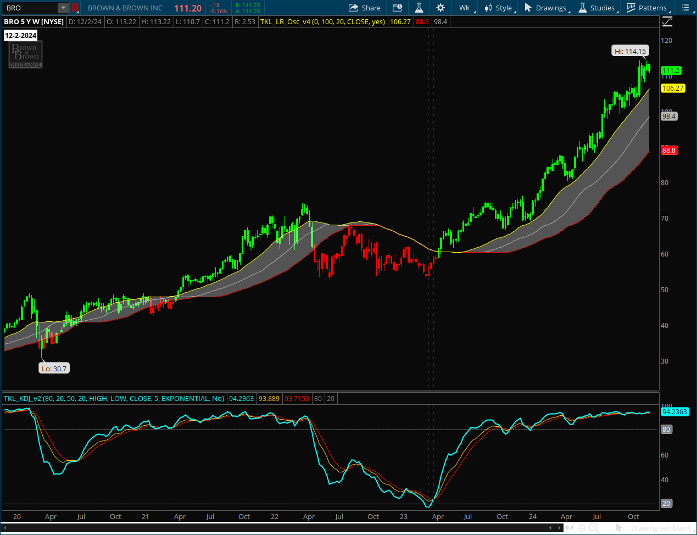Click the scroll right arrow on time axis

click(559, 528)
